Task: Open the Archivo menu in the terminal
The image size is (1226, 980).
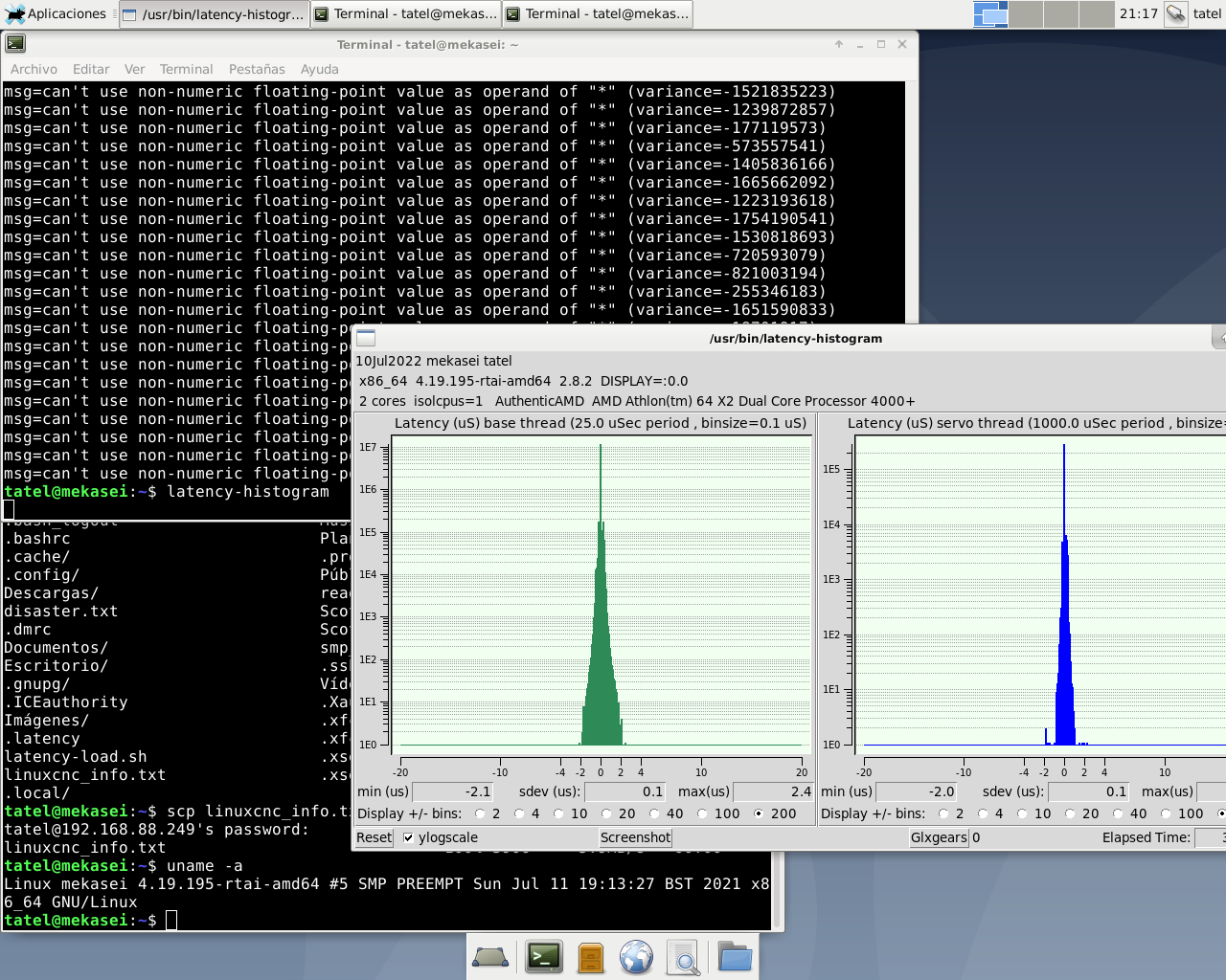Action: click(x=34, y=69)
